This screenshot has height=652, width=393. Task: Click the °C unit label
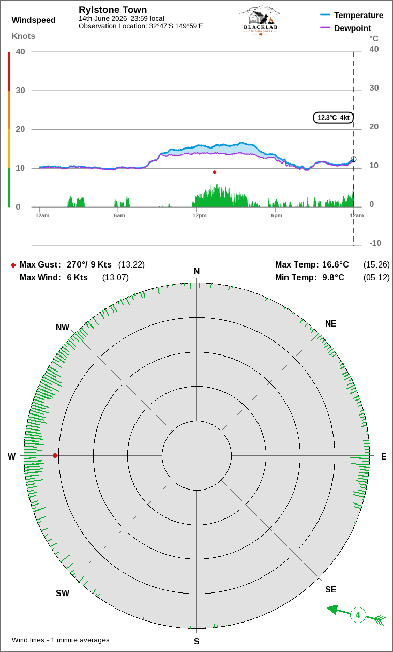click(374, 38)
